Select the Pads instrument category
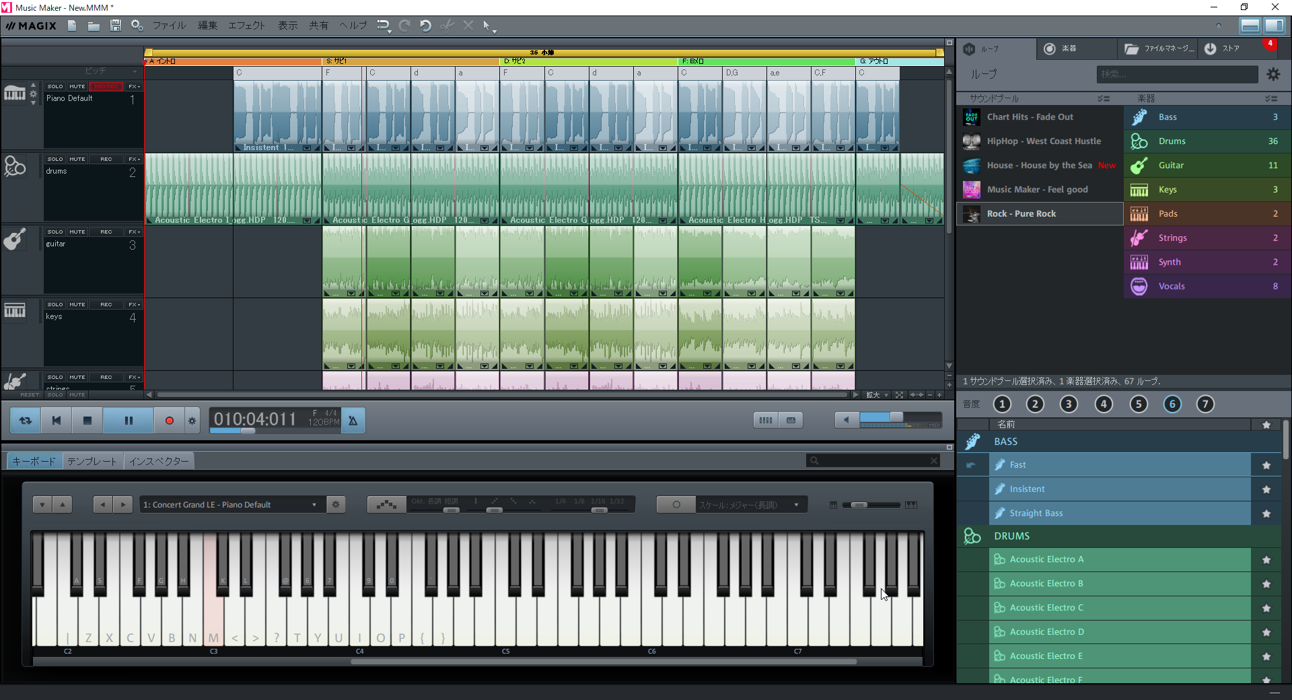Viewport: 1292px width, 700px height. (x=1208, y=214)
